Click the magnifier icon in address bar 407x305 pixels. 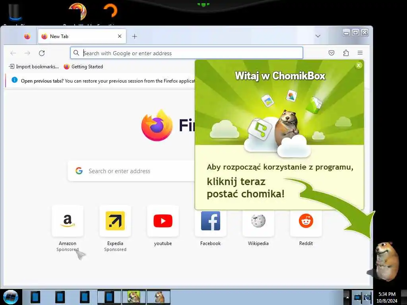click(x=76, y=53)
